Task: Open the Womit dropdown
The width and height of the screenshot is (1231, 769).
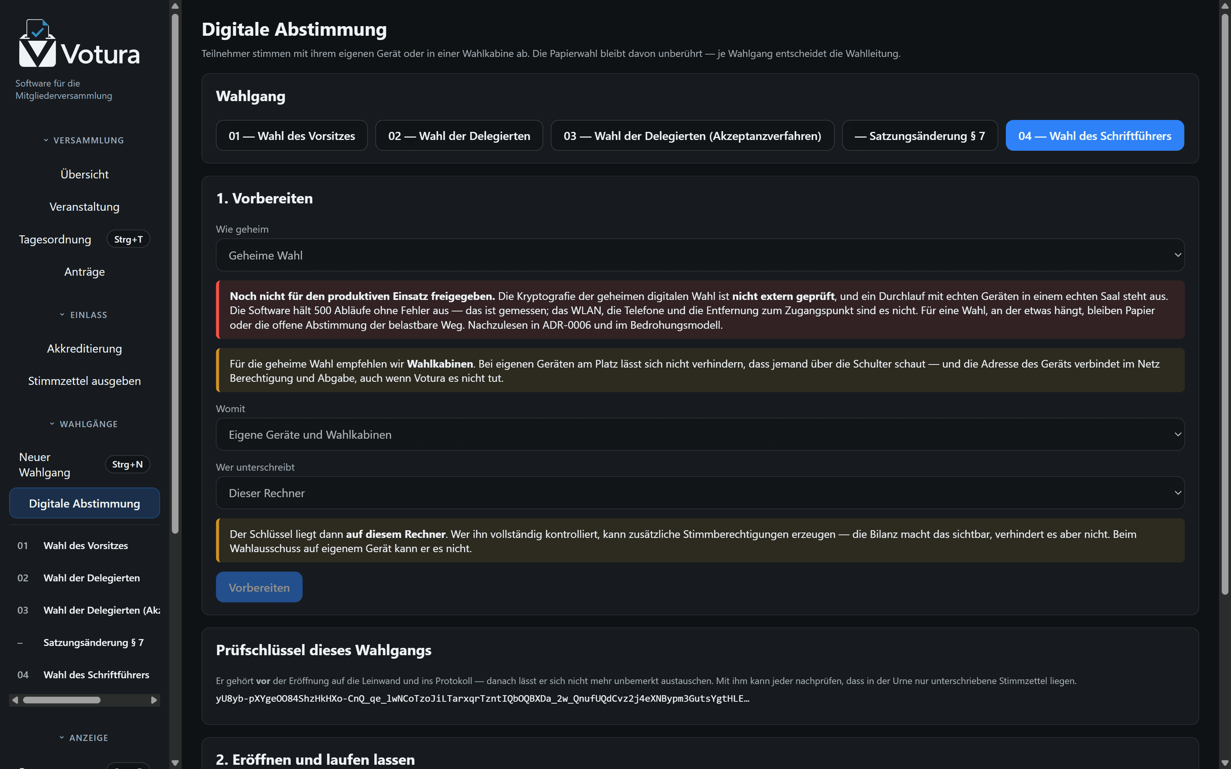Action: pyautogui.click(x=700, y=434)
